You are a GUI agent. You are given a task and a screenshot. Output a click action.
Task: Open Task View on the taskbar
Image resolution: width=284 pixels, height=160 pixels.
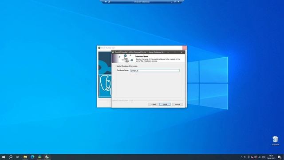point(18,157)
